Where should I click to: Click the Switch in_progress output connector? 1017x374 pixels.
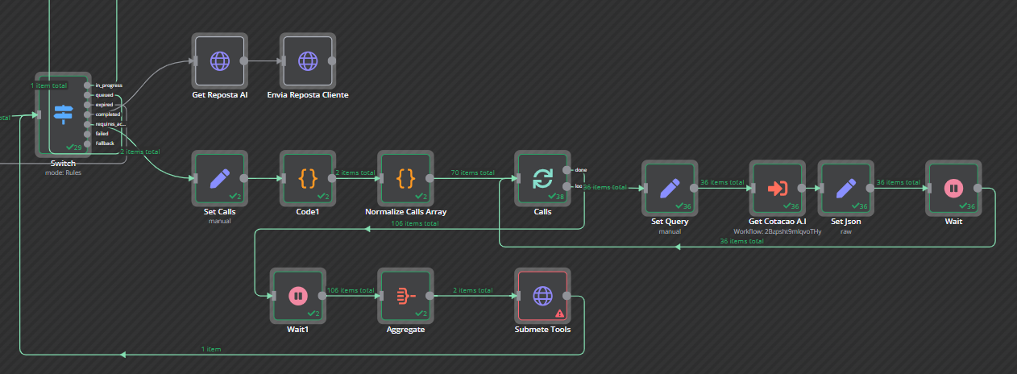pyautogui.click(x=88, y=85)
